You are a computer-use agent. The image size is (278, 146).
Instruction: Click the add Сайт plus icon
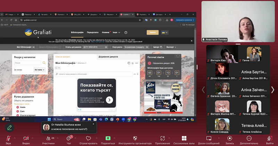18,111
